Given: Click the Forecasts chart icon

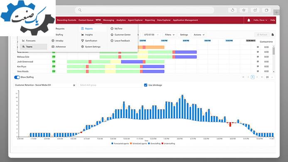Looking at the screenshot, I should coord(23,41).
